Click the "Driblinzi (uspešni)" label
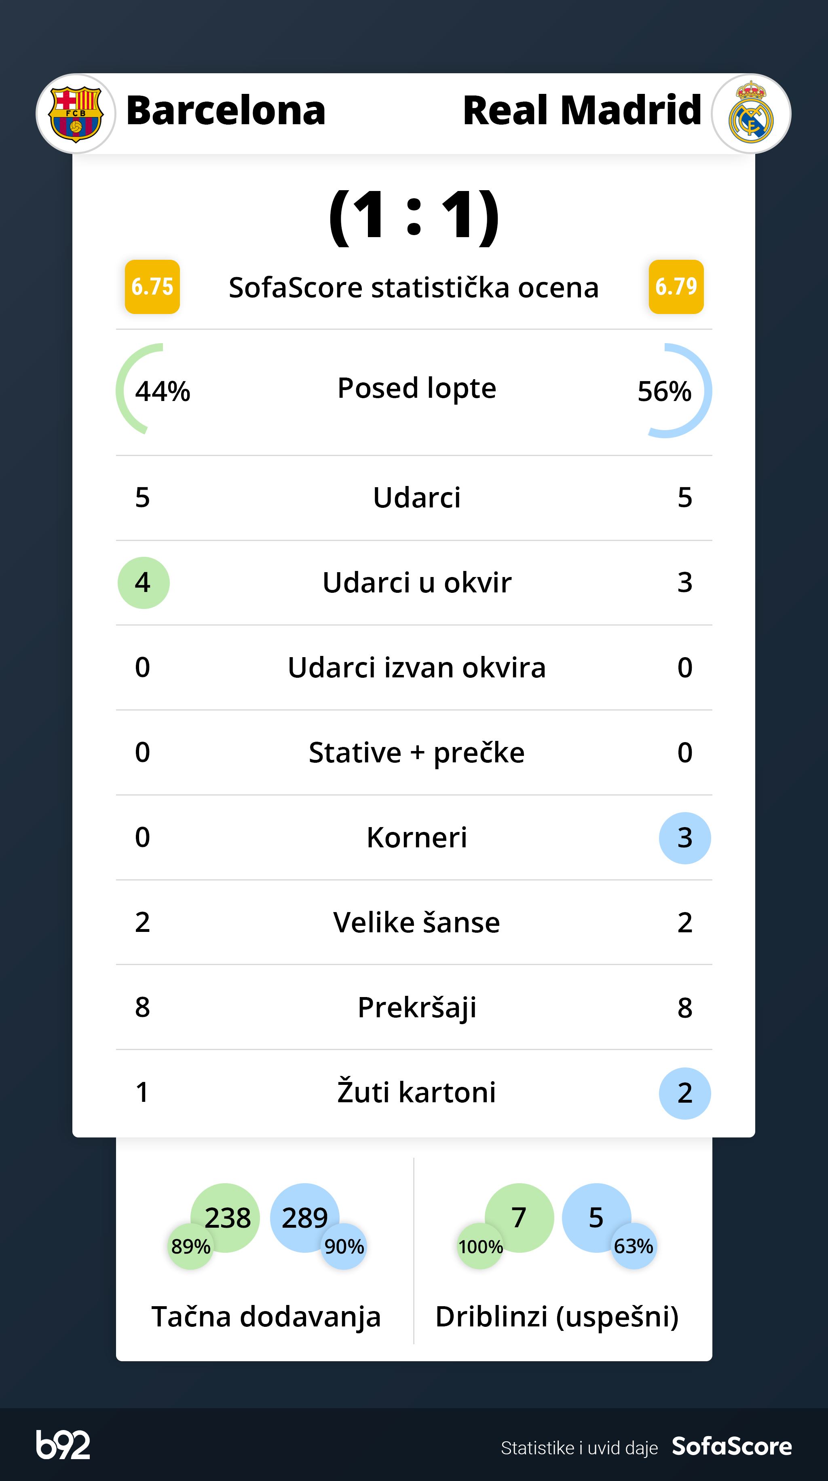The height and width of the screenshot is (1481, 828). (x=557, y=1317)
